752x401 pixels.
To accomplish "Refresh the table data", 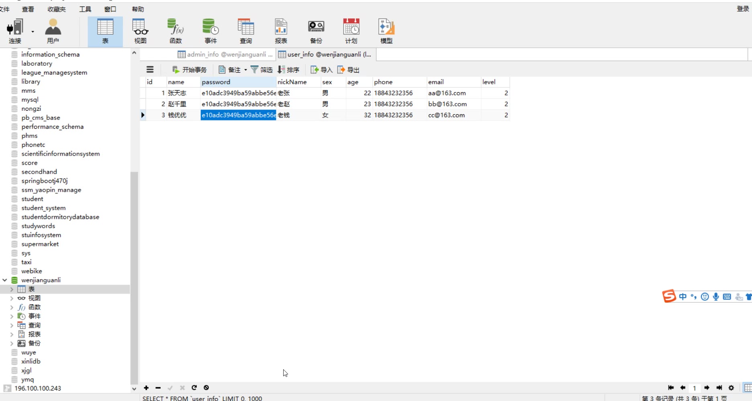I will [x=194, y=388].
